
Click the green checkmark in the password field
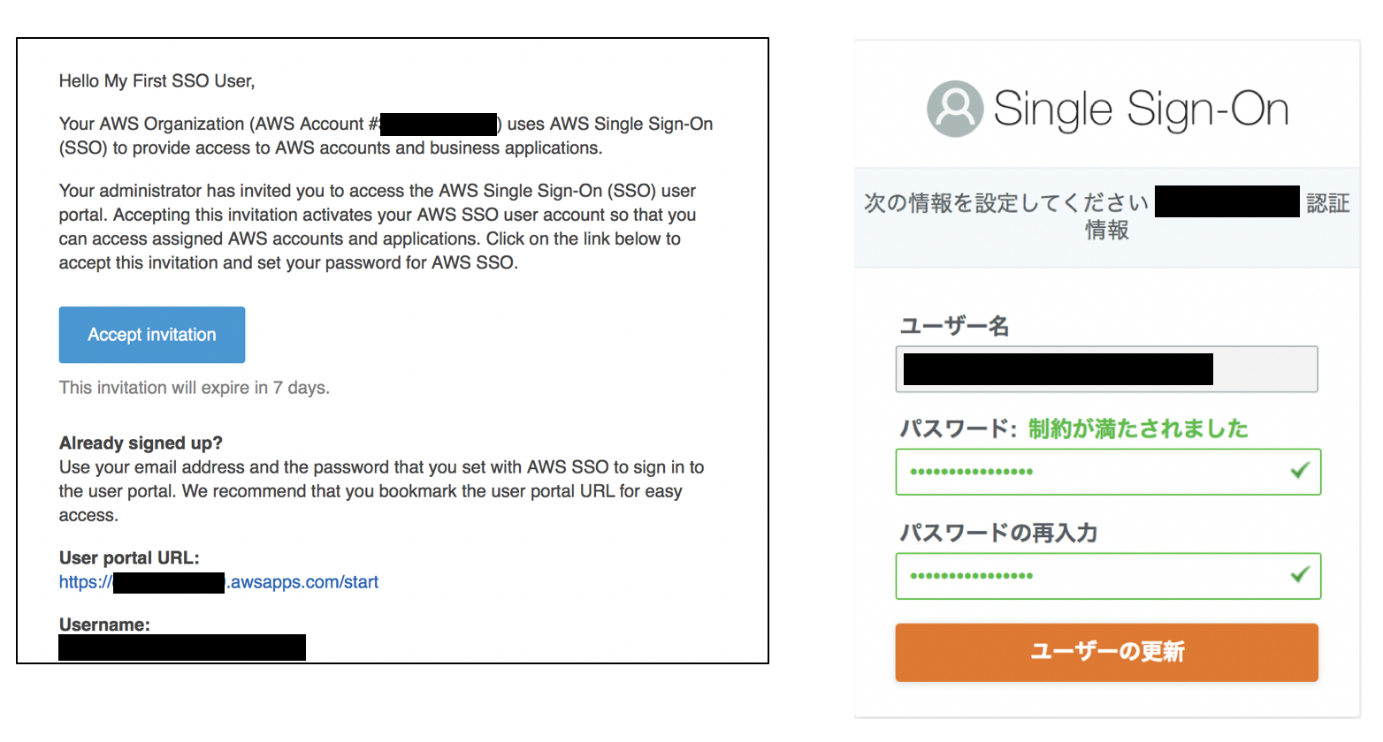1299,471
